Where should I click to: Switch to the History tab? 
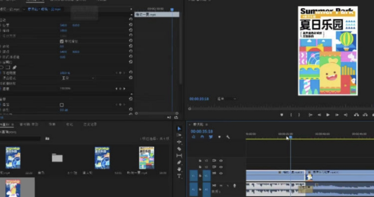[x=90, y=124]
